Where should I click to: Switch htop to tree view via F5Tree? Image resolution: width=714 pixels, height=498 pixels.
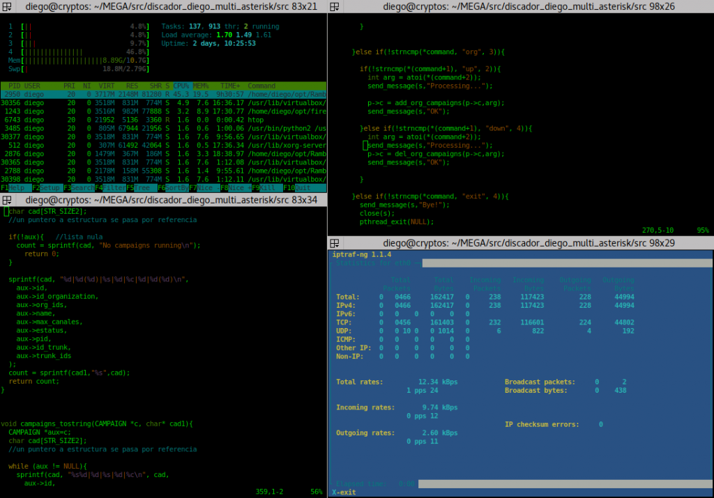(x=141, y=188)
